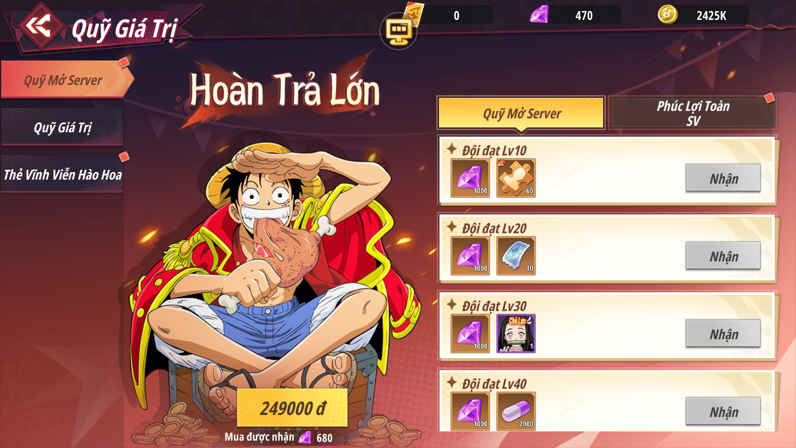Tap the gold coin currency icon
This screenshot has width=796, height=448.
click(667, 15)
